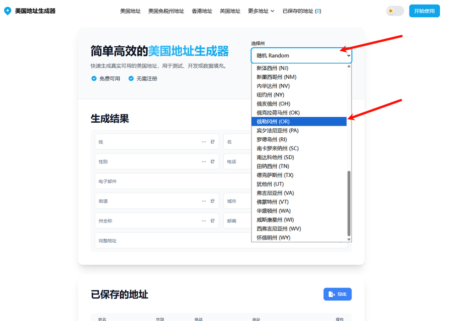Go to 美国免税州地址 page
Screen dimensions: 470x321
pos(166,11)
